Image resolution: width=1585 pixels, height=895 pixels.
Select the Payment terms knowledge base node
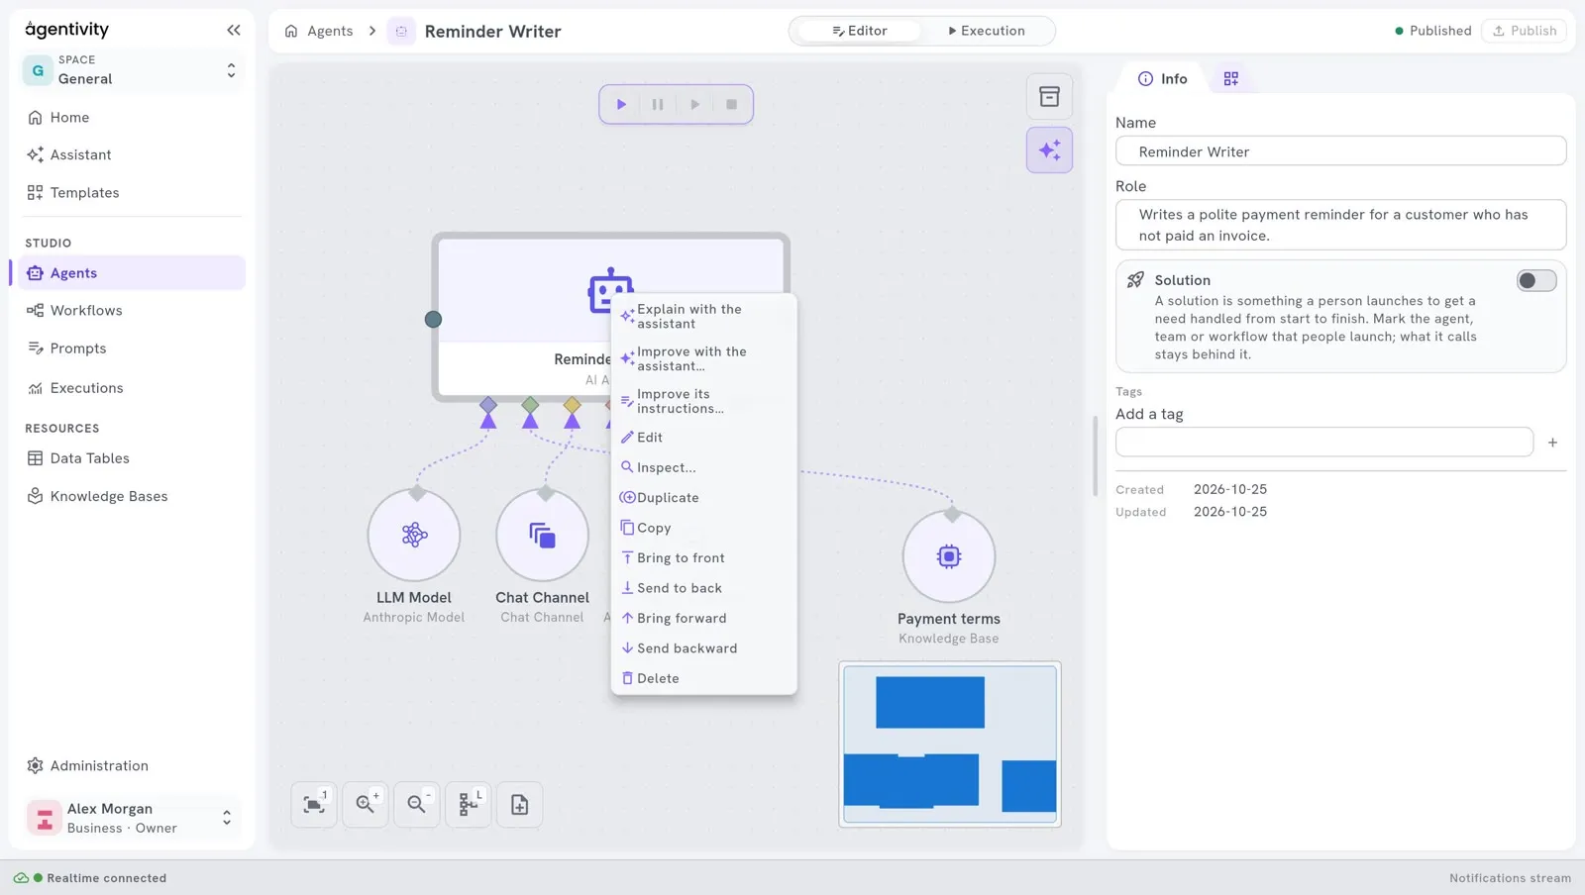pos(949,555)
